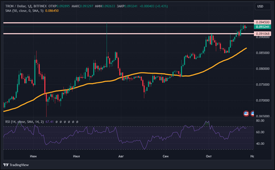Click the Авг label on time axis
Image resolution: width=275 pixels, height=170 pixels.
pyautogui.click(x=121, y=156)
